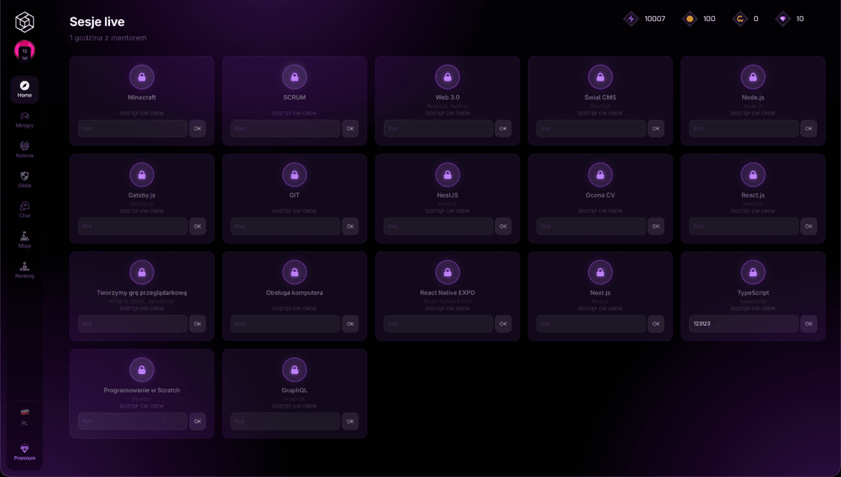The width and height of the screenshot is (841, 477).
Task: Click the React Native EXPO title
Action: pos(447,293)
